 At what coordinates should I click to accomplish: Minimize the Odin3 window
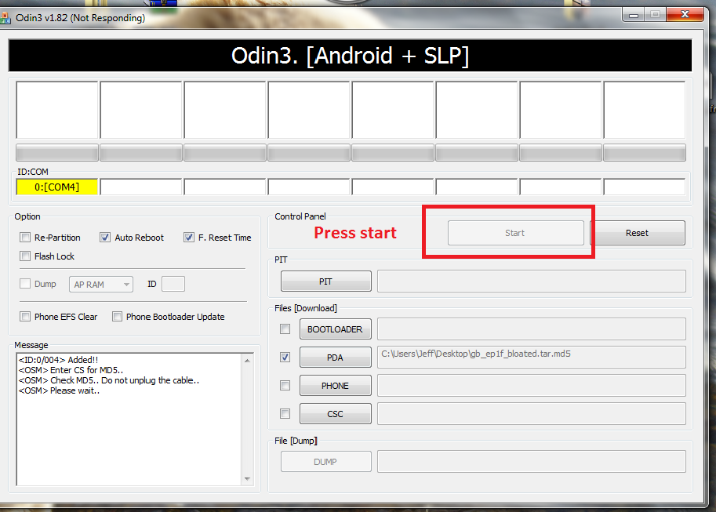pyautogui.click(x=634, y=15)
